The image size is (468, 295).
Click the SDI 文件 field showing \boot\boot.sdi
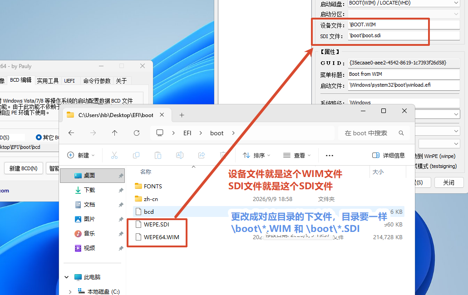point(404,35)
